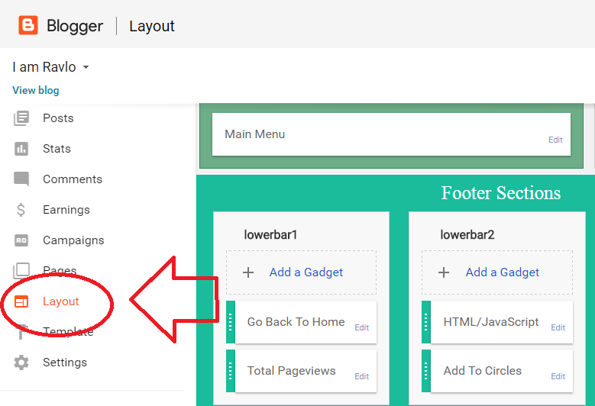Image resolution: width=595 pixels, height=406 pixels.
Task: Click the HTML/JavaScript gadget drag handle
Action: (x=426, y=322)
